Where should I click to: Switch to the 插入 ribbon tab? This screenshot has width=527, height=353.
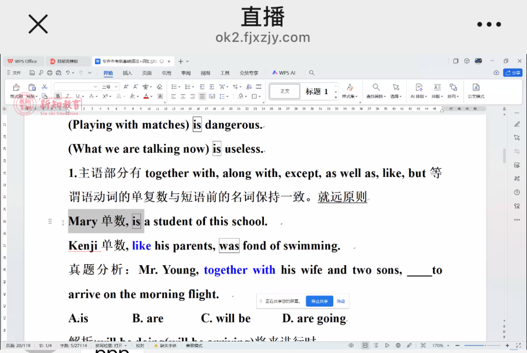(127, 72)
